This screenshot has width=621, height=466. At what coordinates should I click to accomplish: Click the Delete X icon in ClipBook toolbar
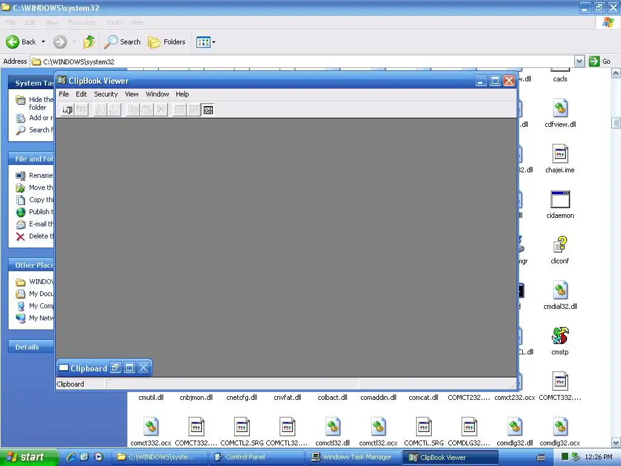coord(161,110)
